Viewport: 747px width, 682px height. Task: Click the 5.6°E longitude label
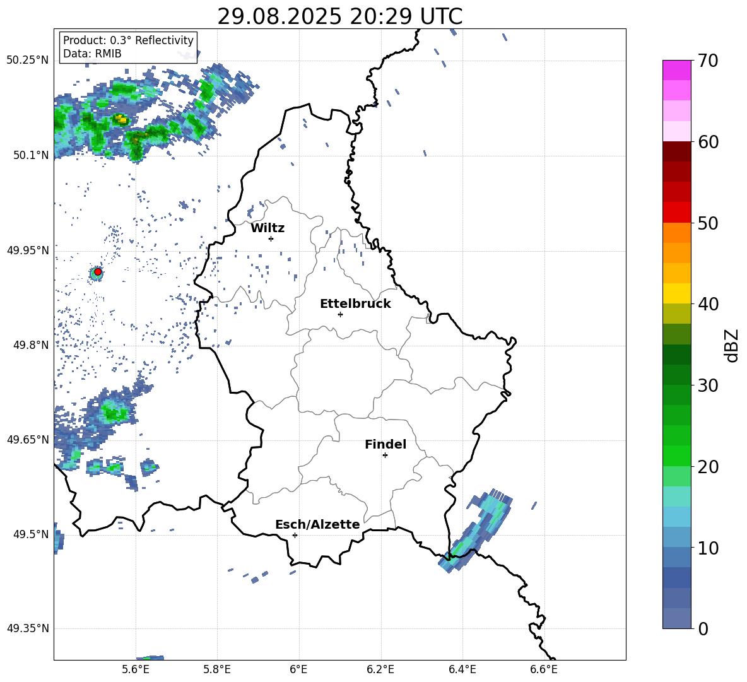[136, 669]
